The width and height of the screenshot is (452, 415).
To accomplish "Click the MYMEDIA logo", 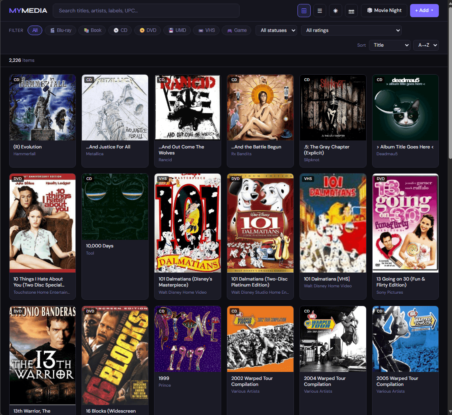I will 28,10.
